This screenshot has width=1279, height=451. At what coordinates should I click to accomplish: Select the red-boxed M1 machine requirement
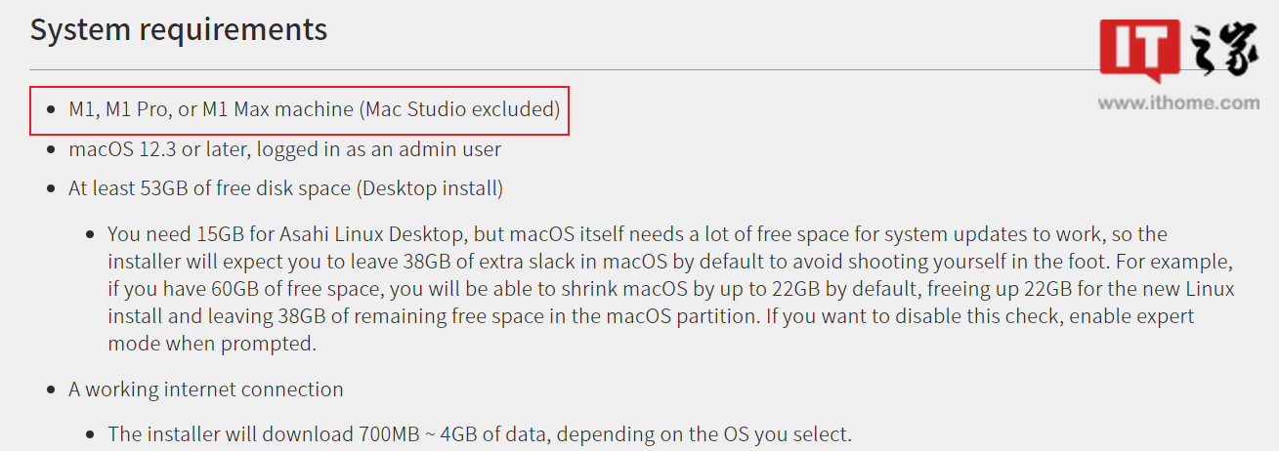click(299, 109)
